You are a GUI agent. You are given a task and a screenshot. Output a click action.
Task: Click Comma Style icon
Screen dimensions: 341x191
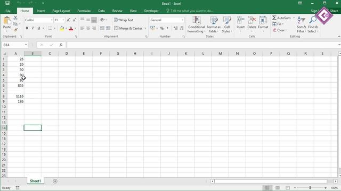[167, 28]
